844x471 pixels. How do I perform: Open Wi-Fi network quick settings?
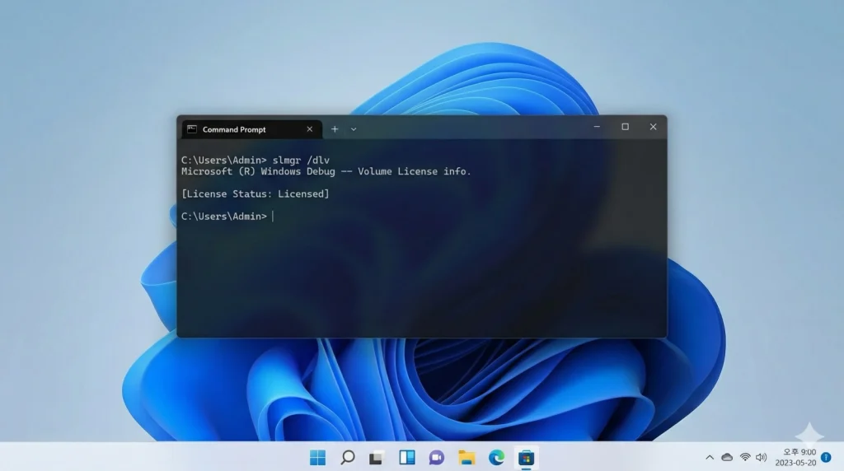[745, 457]
